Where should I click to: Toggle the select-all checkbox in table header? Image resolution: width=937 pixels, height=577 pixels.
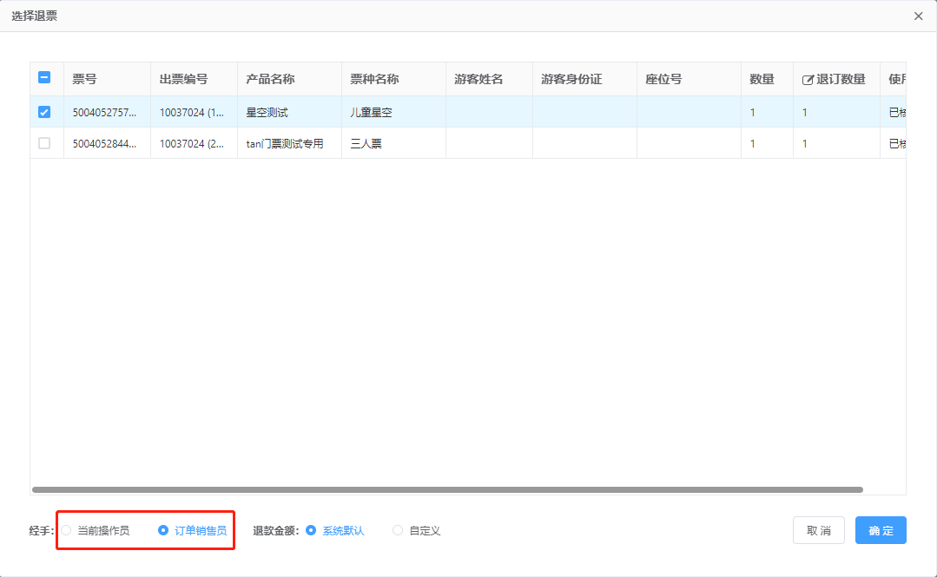(x=44, y=77)
